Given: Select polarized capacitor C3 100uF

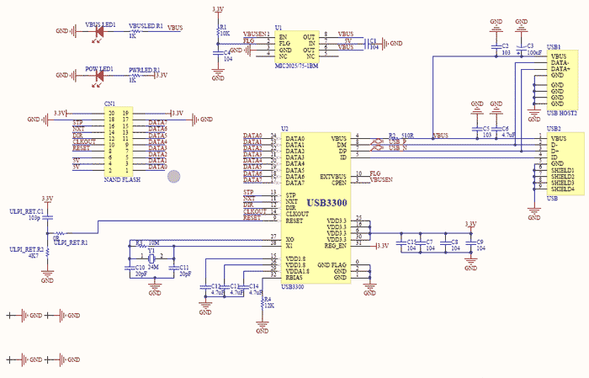Looking at the screenshot, I should tap(522, 47).
